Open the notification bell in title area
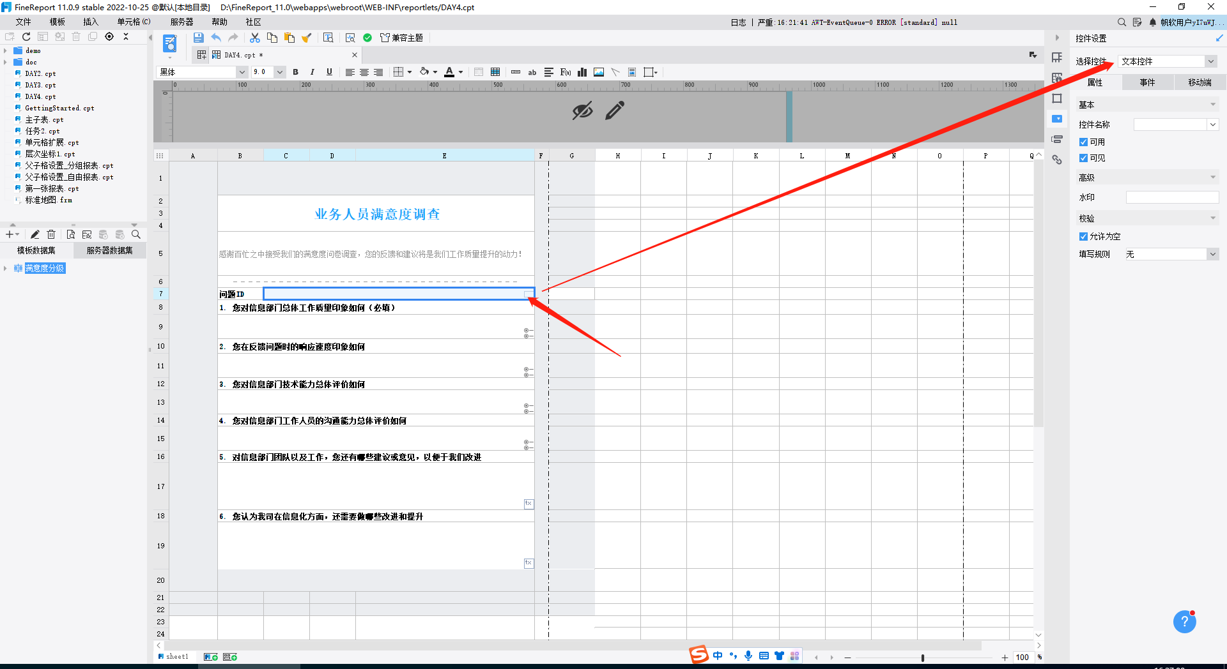This screenshot has height=669, width=1227. (x=1153, y=22)
